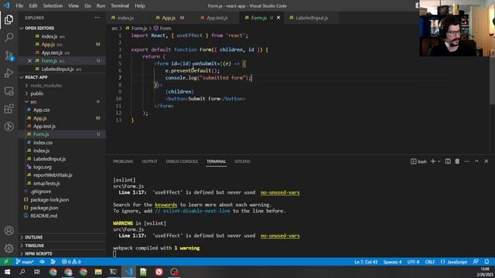Kill the terminal with trash icon
Screen dimensions: 495x278
(457, 161)
